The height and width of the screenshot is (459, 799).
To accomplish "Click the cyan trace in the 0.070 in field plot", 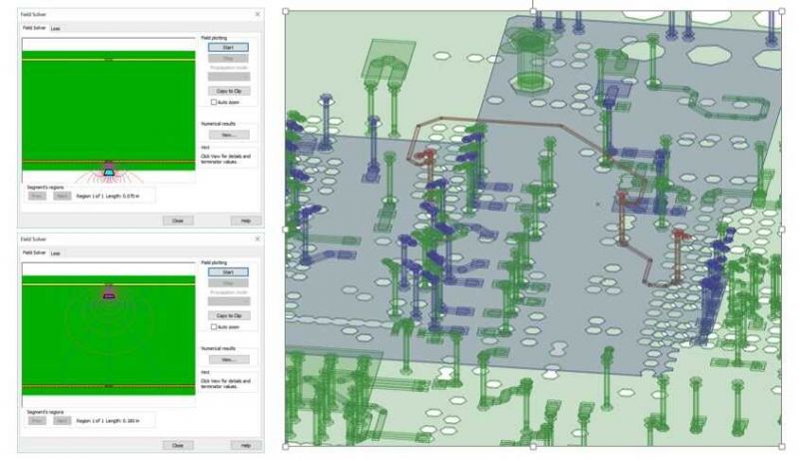I will coord(109,173).
